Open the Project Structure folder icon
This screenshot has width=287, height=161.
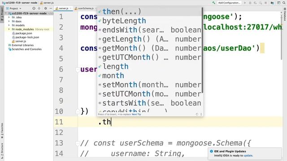point(272,3)
